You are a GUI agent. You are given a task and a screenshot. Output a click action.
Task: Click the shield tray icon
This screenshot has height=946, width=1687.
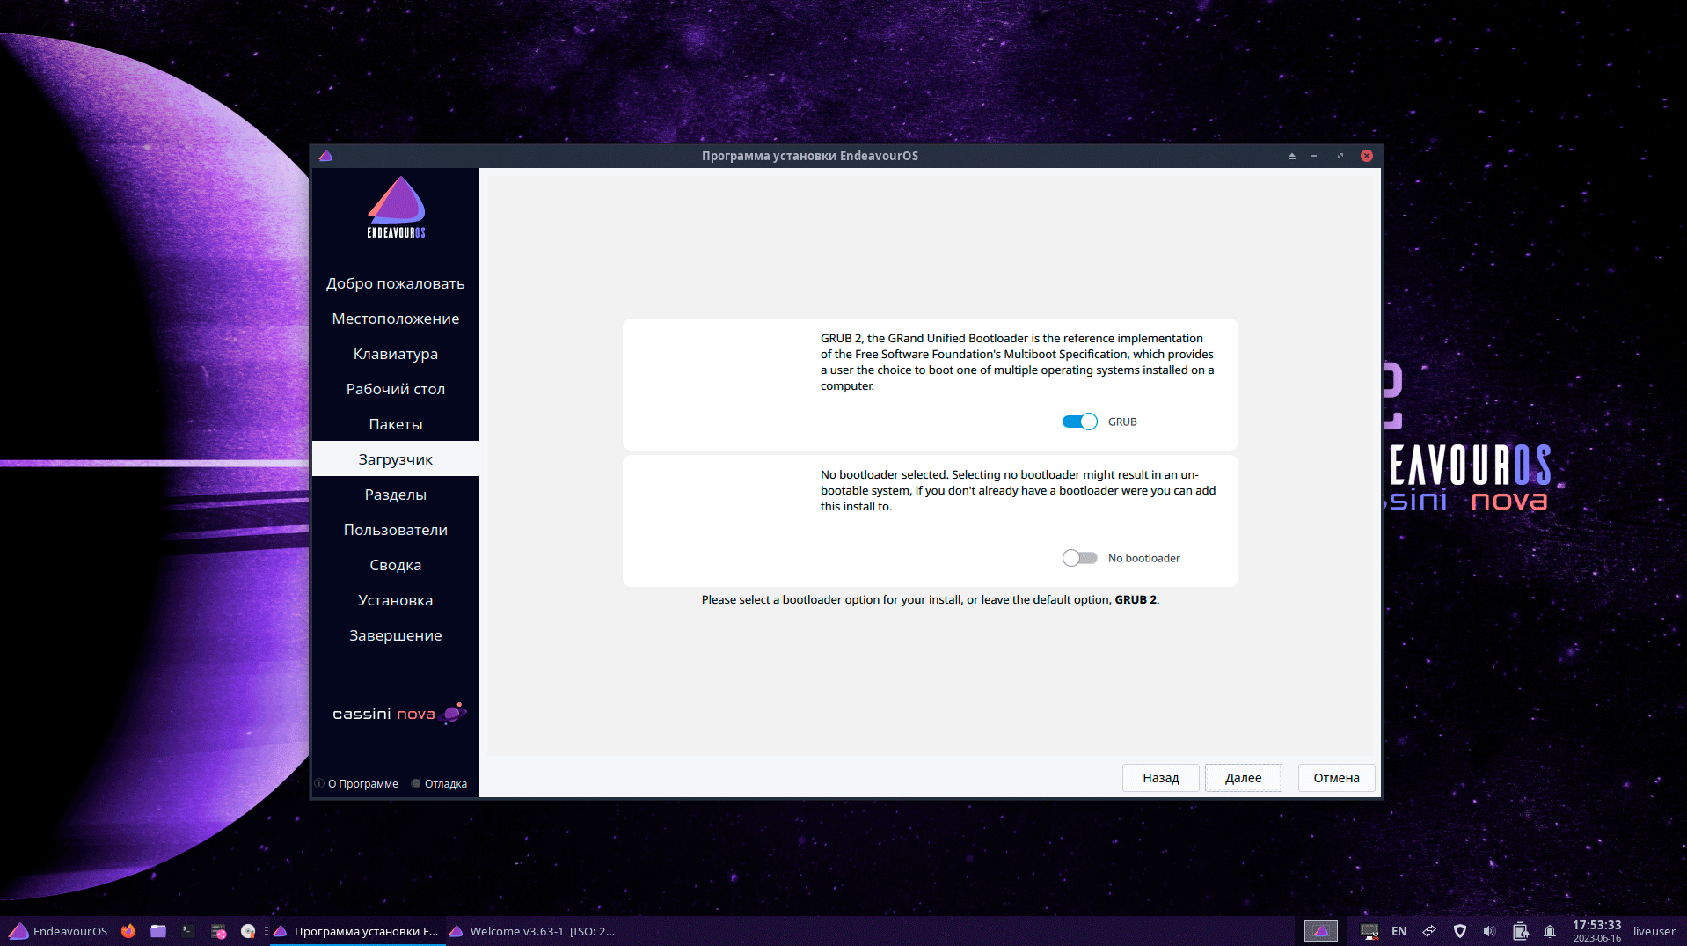coord(1460,931)
